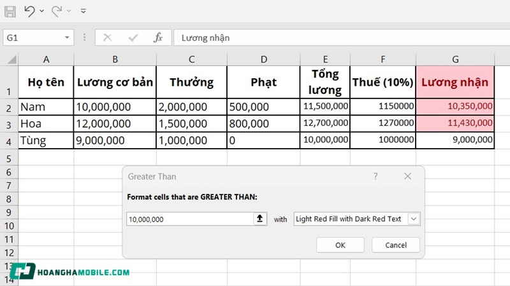
Task: Click cell with value 2,000,000
Action: click(192, 107)
